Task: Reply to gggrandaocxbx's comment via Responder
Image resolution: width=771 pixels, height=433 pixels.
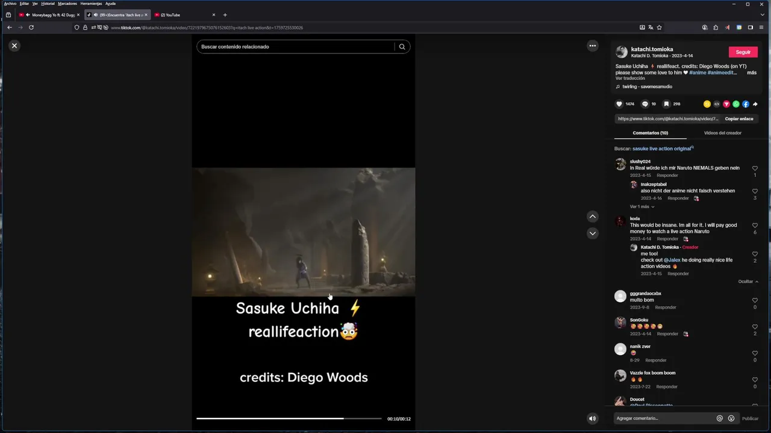Action: [x=666, y=307]
